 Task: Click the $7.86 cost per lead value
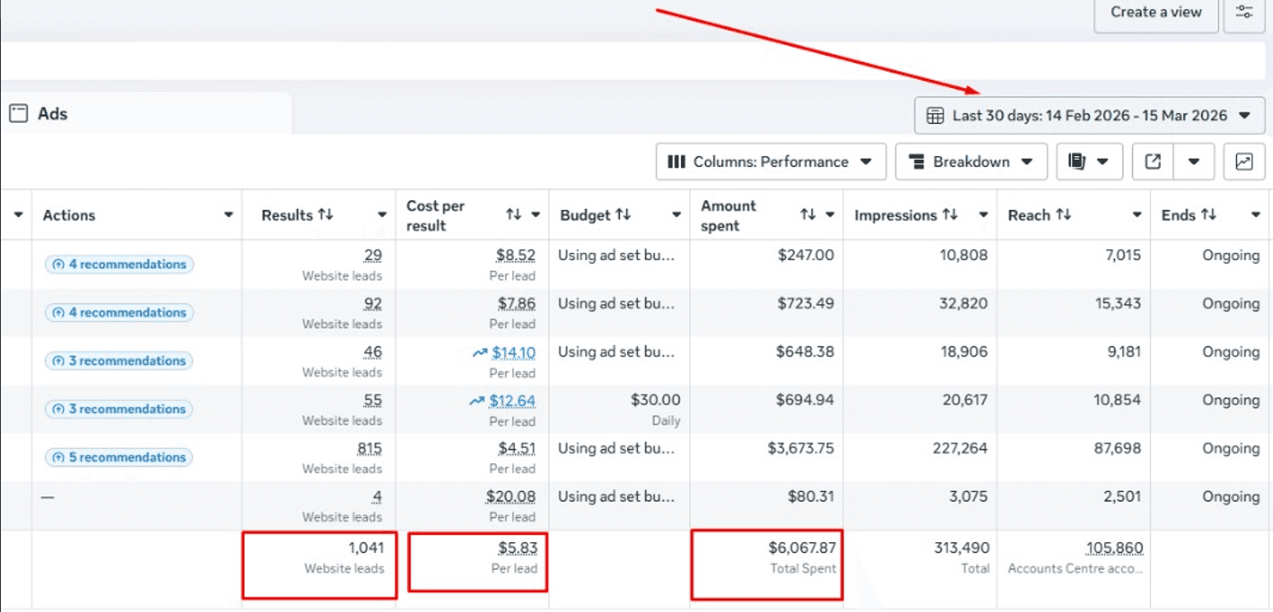tap(516, 304)
